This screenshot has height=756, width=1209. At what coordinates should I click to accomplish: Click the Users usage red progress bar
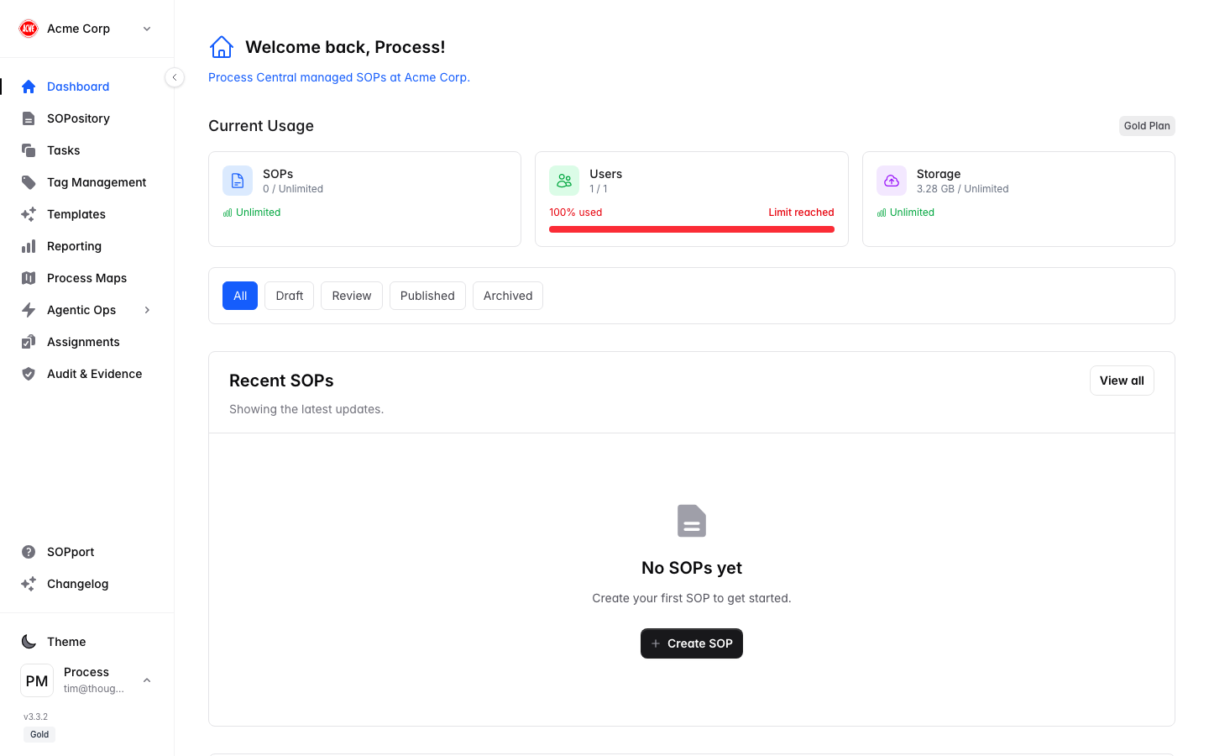point(692,229)
